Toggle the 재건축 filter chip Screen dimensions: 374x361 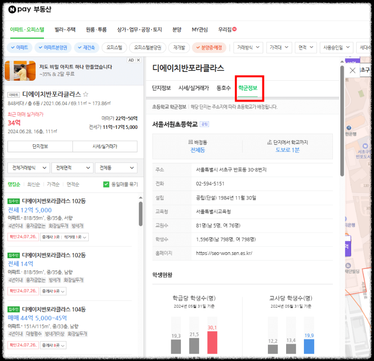coord(86,48)
